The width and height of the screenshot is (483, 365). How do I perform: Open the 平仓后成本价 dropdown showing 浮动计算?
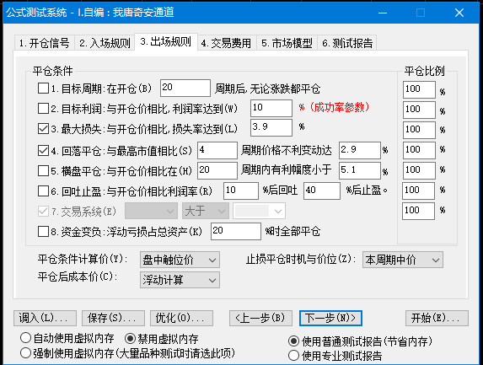tap(180, 280)
